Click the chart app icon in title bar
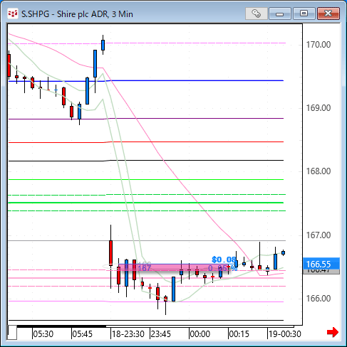 tap(13, 14)
